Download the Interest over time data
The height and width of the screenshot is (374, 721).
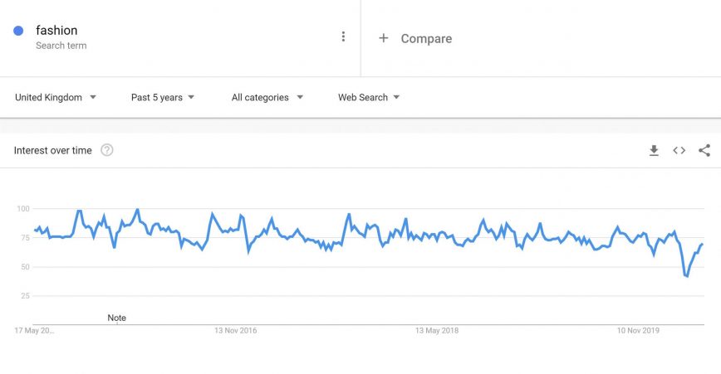(x=654, y=150)
